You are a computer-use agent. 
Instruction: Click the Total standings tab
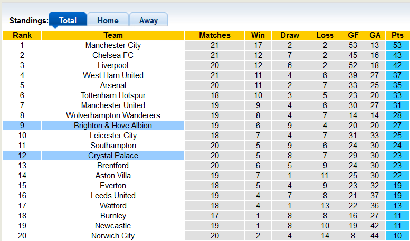pos(68,21)
